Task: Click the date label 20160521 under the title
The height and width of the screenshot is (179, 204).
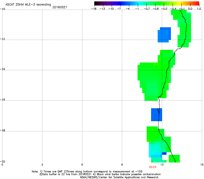Action: point(60,7)
